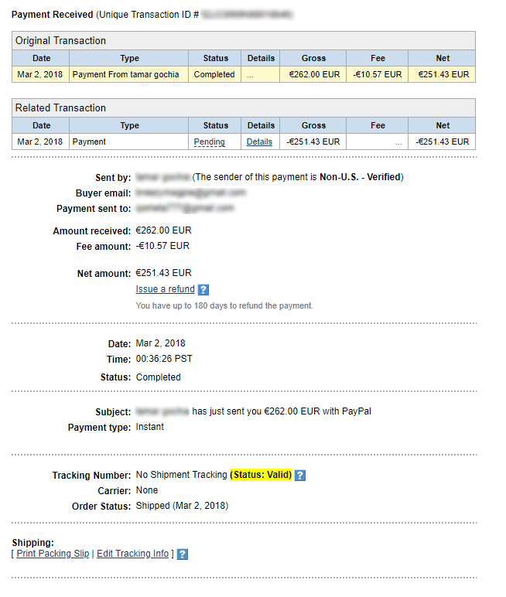
Task: Click Mar 2, 2018 date in Related Transaction row
Action: 40,142
